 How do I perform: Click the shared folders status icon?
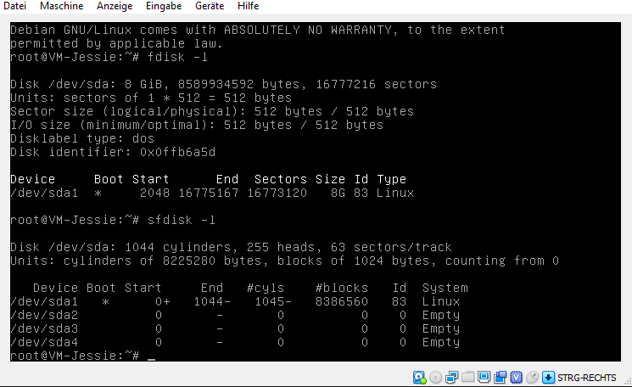coord(467,378)
